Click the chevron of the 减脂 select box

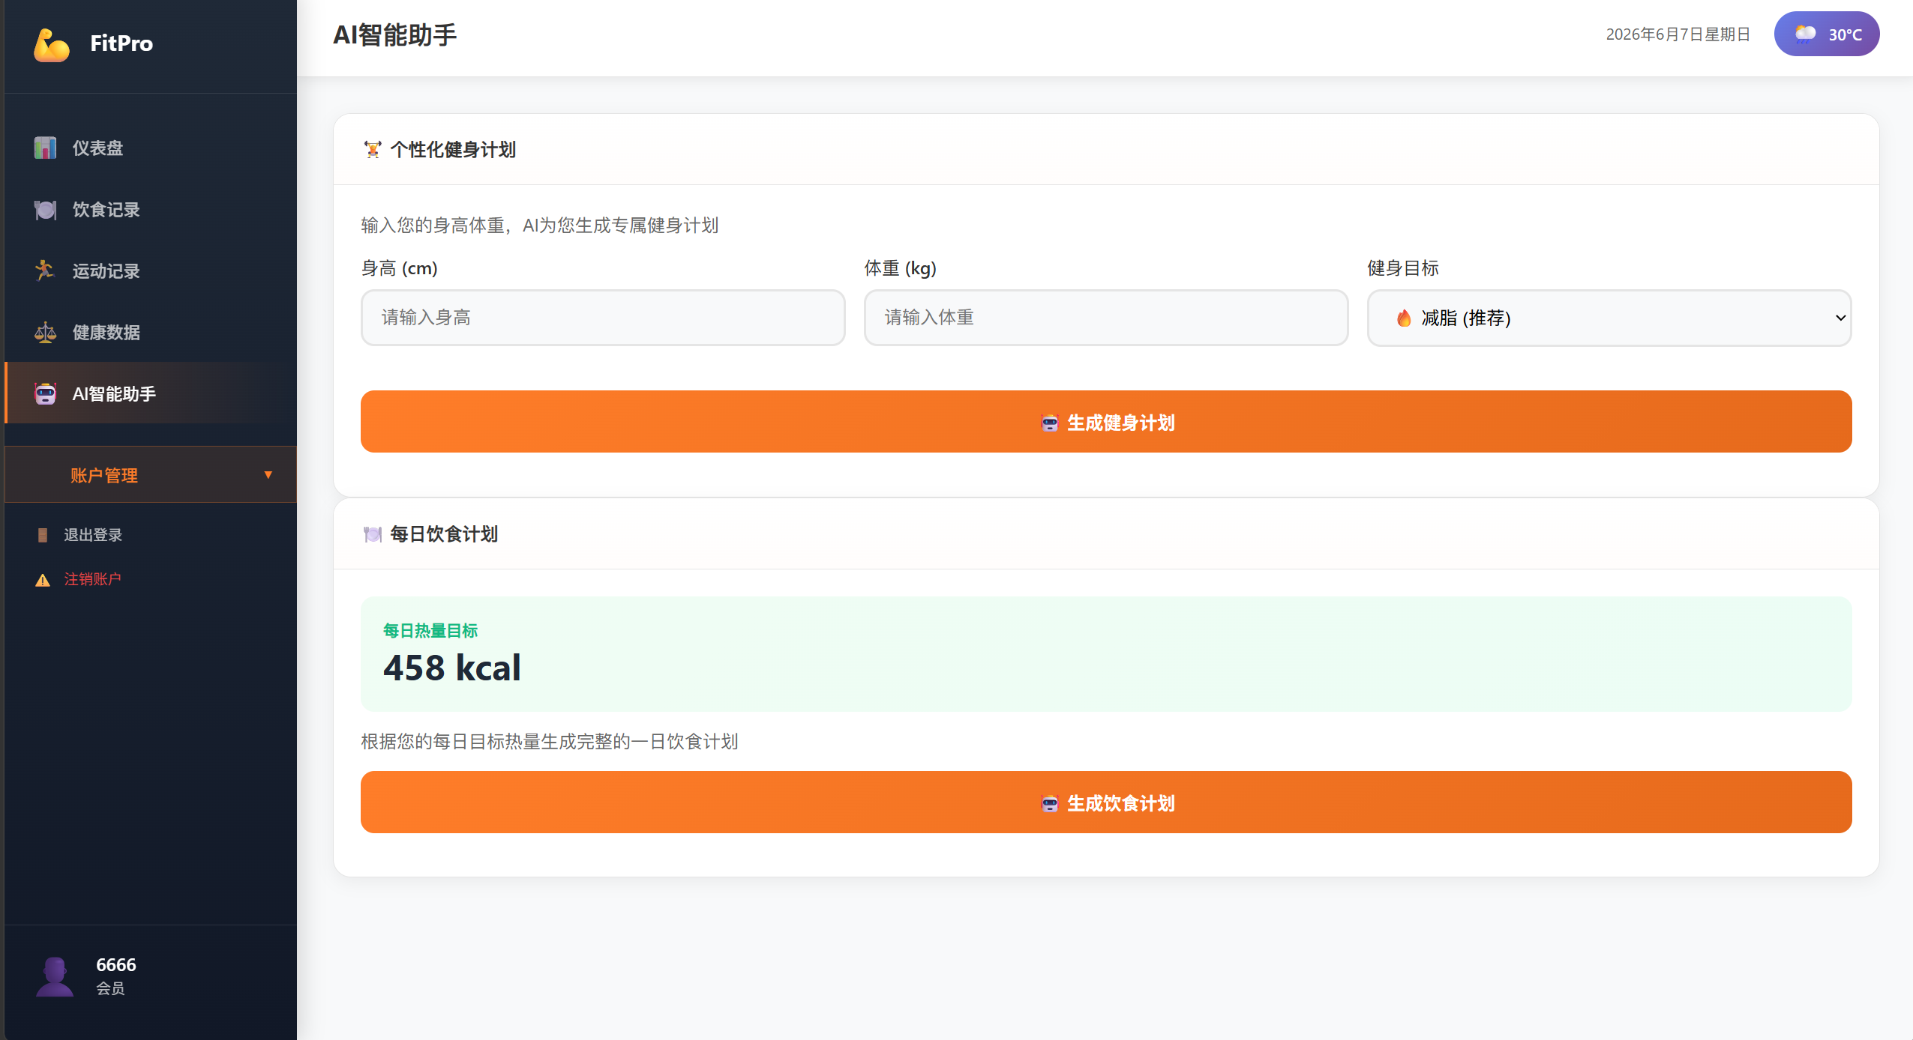pyautogui.click(x=1840, y=318)
